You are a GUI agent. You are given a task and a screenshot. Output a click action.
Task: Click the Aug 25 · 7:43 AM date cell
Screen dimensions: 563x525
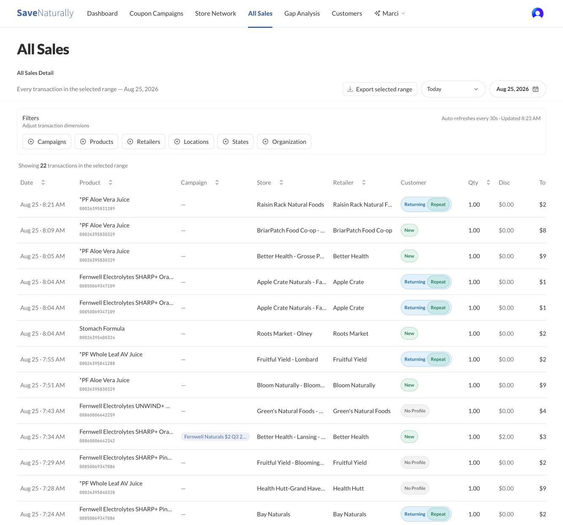43,411
